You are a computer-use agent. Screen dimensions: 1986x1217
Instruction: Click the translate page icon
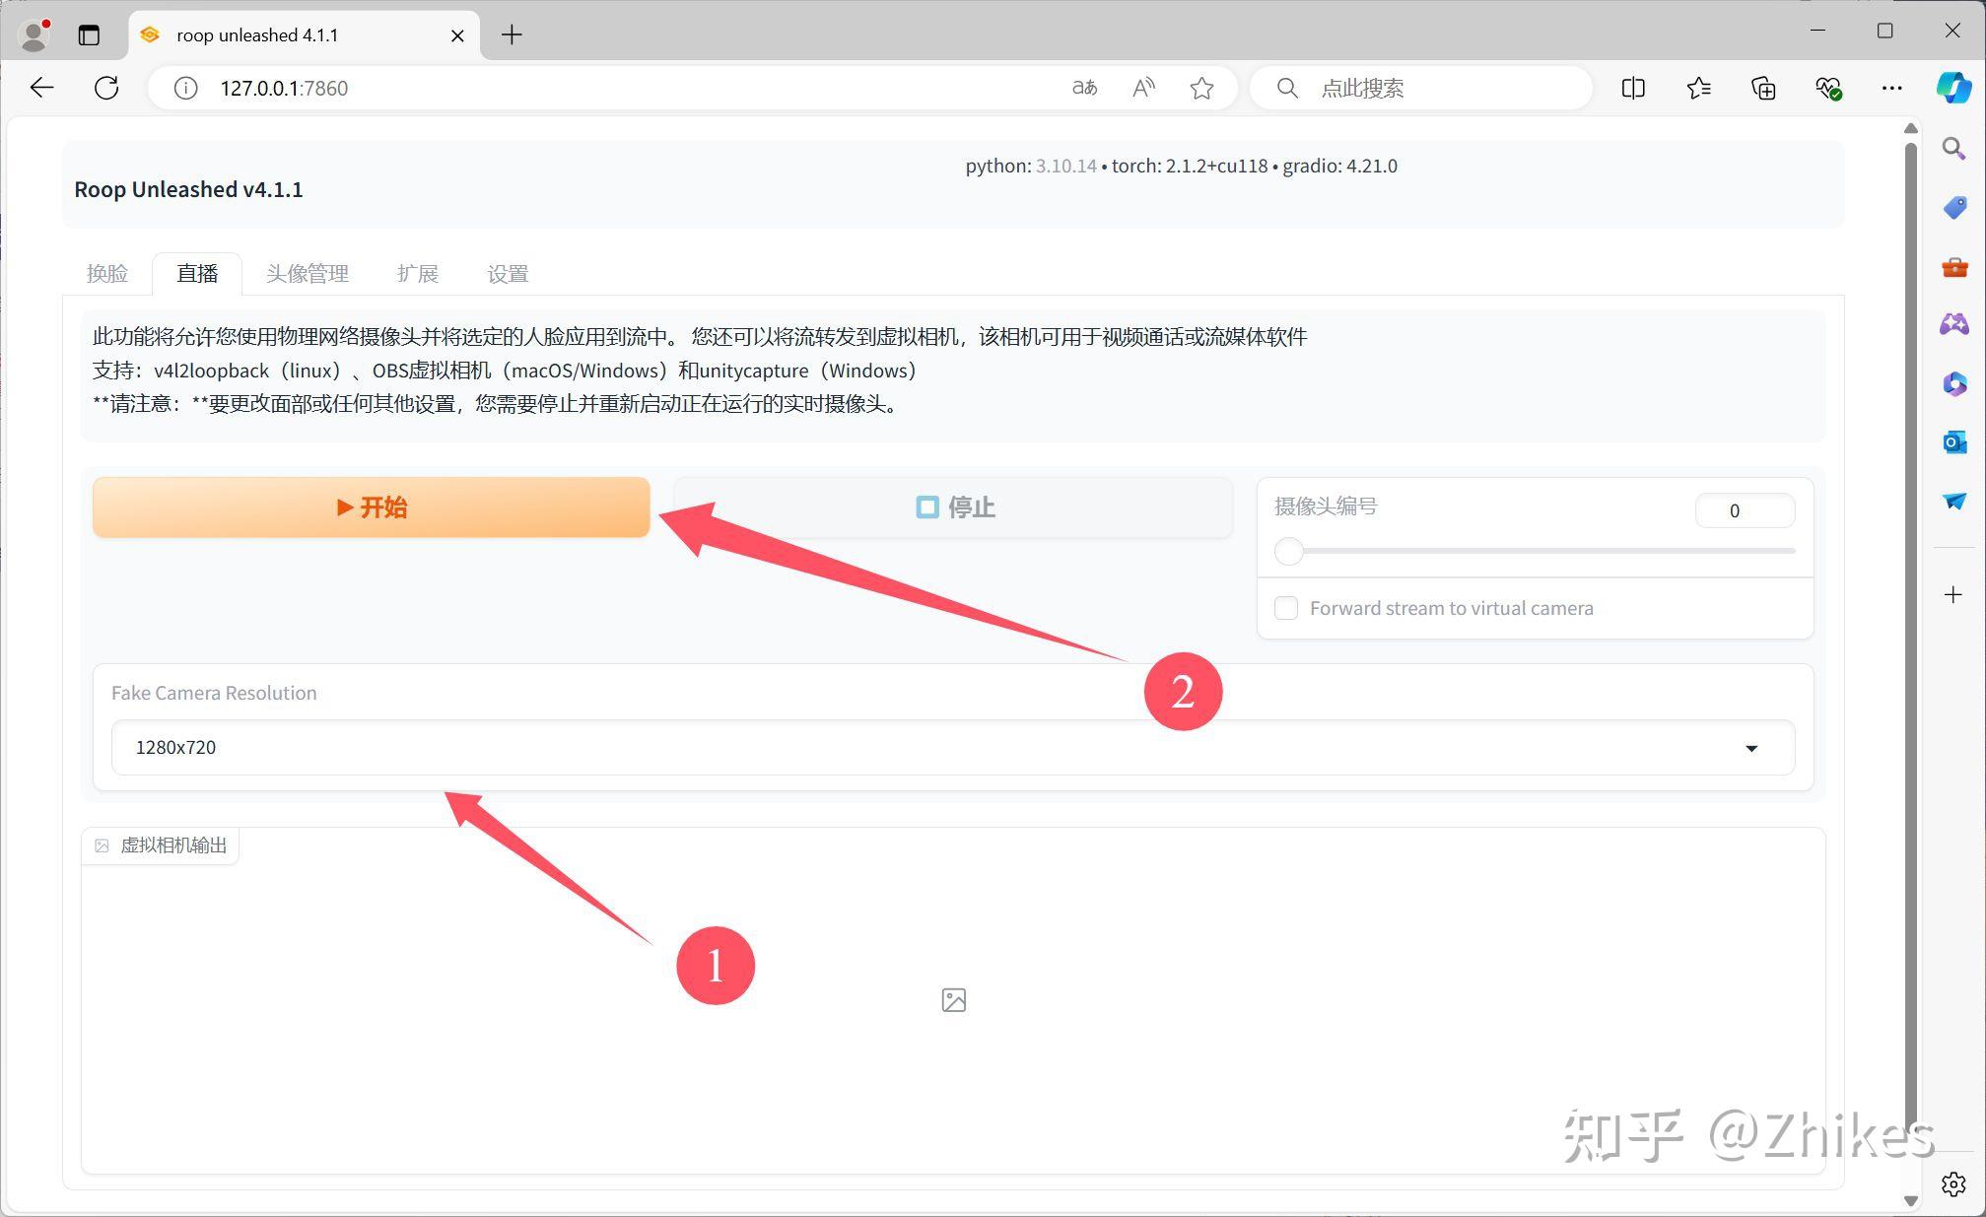1084,88
